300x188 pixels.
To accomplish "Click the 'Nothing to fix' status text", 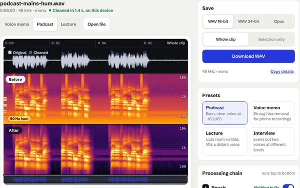I will coord(266,186).
